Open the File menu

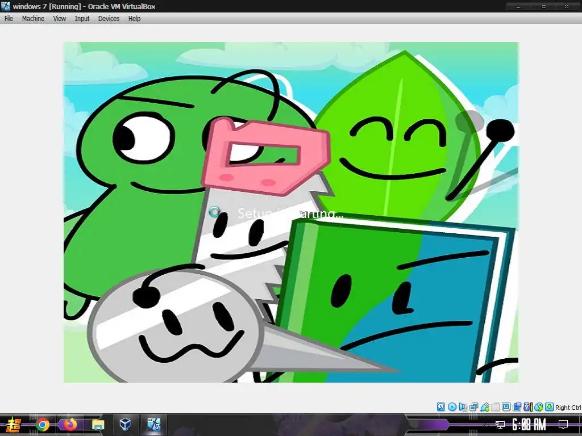pyautogui.click(x=9, y=19)
